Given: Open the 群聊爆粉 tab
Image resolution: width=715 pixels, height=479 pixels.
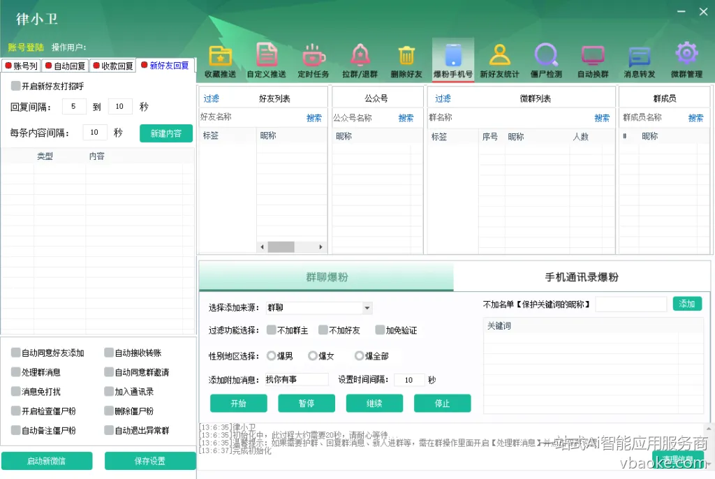Looking at the screenshot, I should (327, 277).
